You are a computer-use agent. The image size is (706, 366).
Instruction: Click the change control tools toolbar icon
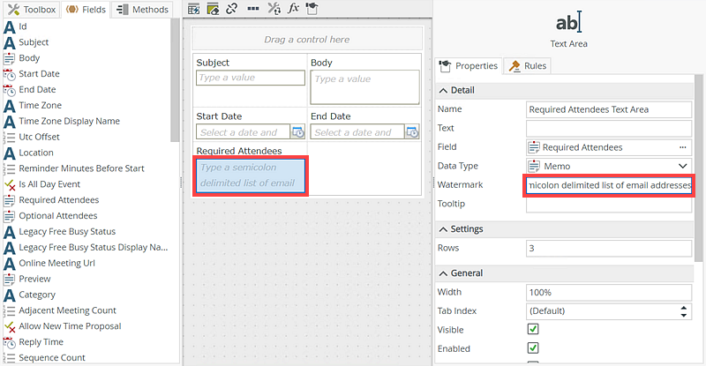point(274,9)
